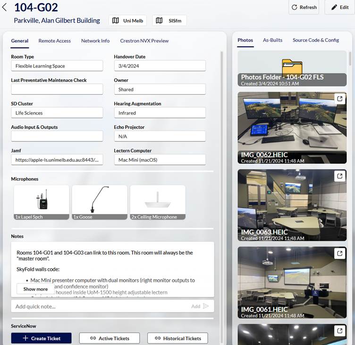Open the As-Builts tab
355x345 pixels.
(x=272, y=40)
